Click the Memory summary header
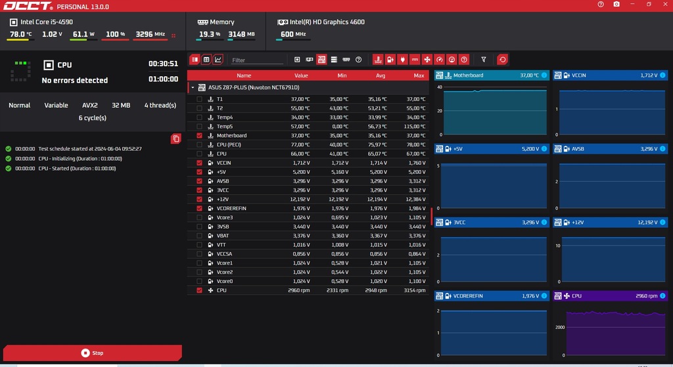 pos(222,22)
